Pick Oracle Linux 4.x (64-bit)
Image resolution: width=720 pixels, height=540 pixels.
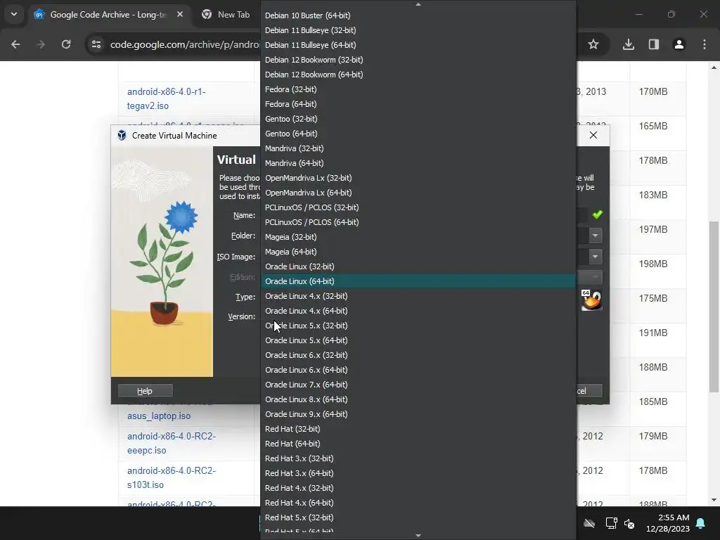click(x=418, y=311)
